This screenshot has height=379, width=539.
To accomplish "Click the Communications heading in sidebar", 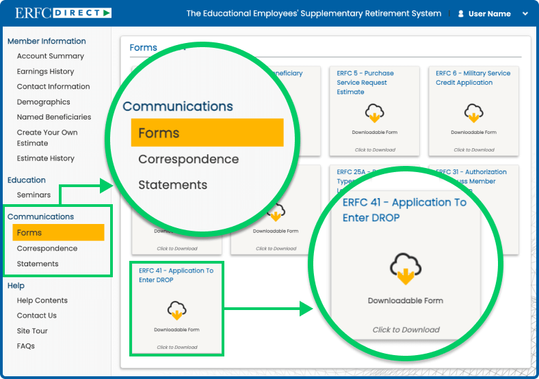I will click(40, 216).
